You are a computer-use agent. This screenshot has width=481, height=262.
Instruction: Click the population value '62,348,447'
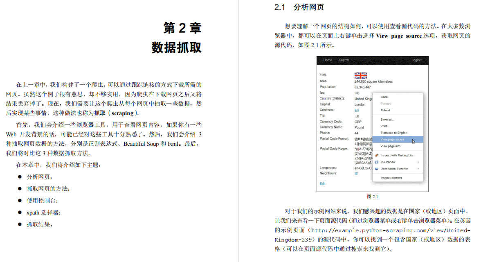tap(362, 87)
